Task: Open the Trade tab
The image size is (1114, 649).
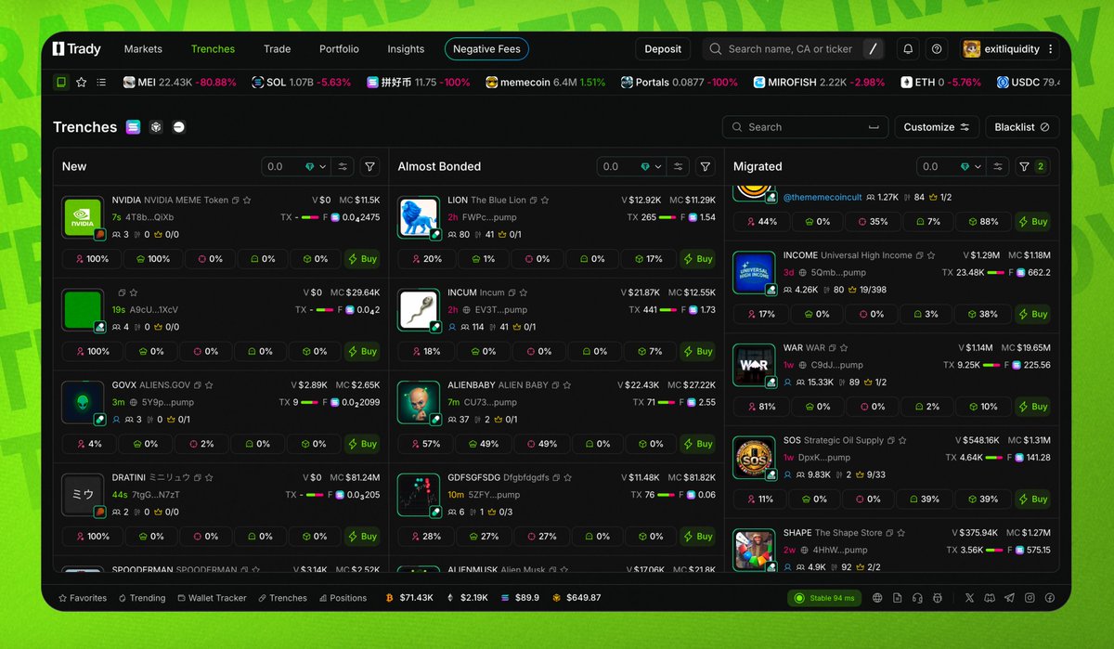Action: 277,49
